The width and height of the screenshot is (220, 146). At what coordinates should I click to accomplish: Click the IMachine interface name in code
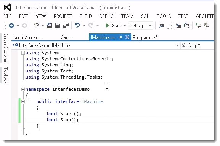tap(92, 101)
